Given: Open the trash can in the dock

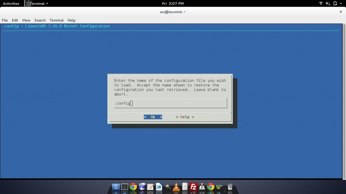Looking at the screenshot, I should (x=230, y=187).
